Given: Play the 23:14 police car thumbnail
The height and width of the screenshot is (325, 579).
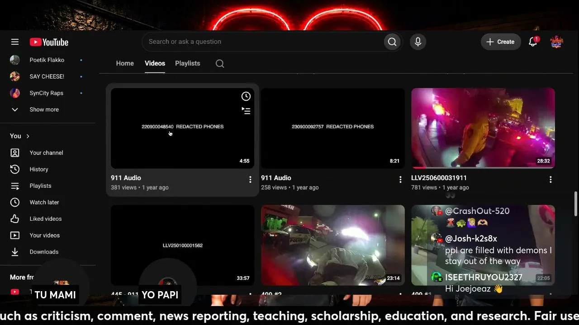Looking at the screenshot, I should click(332, 245).
